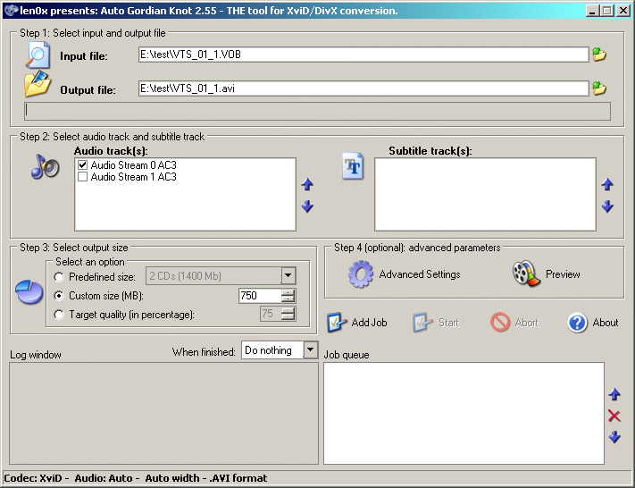Check Audio Stream 1 AC3
Viewport: 635px width, 488px height.
point(83,177)
